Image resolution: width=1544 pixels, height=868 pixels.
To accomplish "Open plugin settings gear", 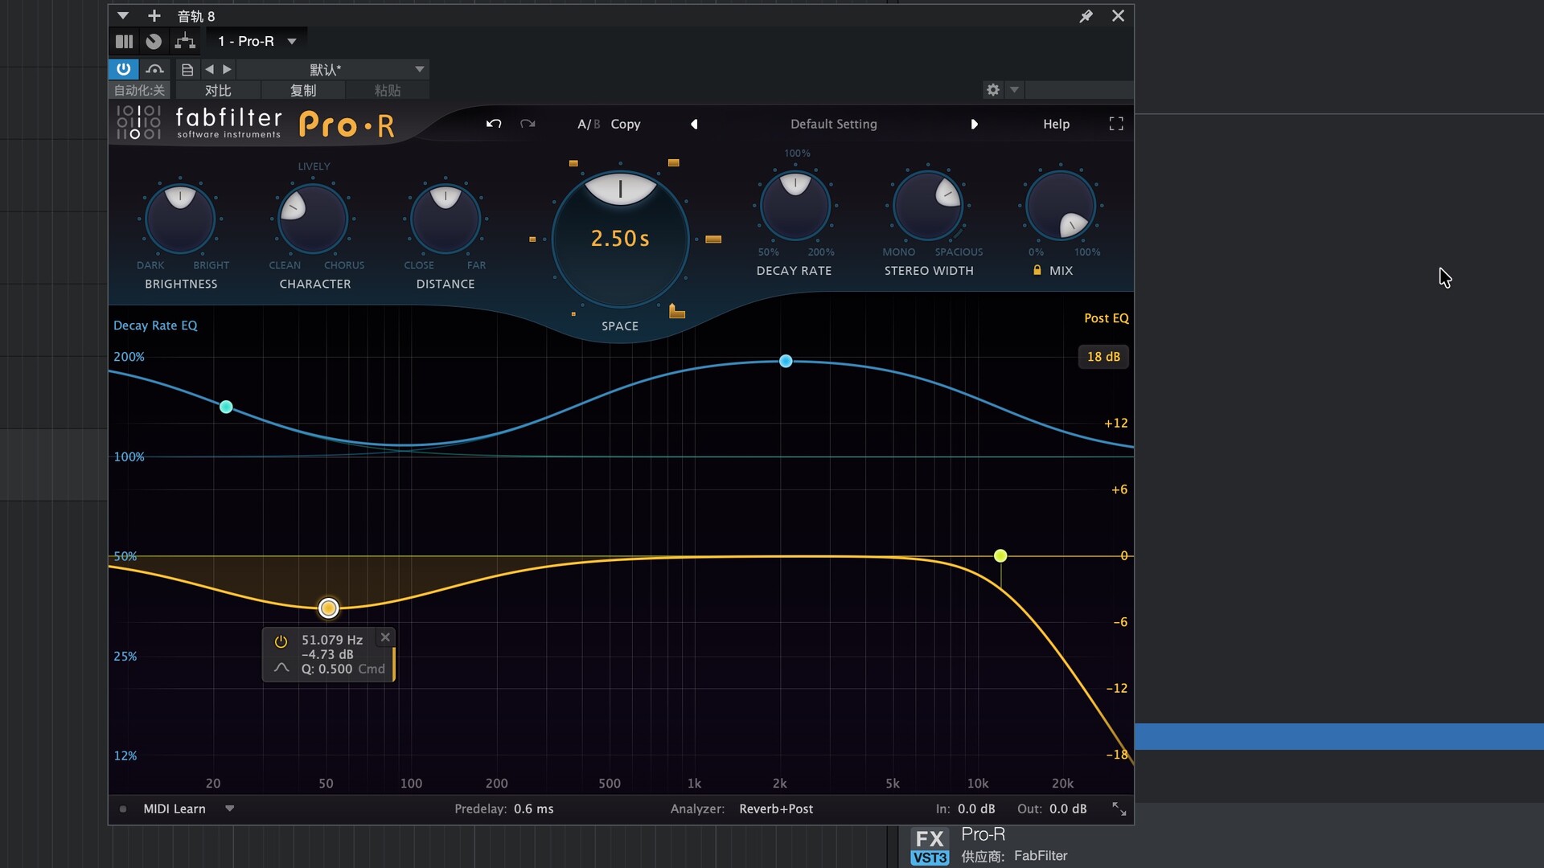I will [993, 90].
